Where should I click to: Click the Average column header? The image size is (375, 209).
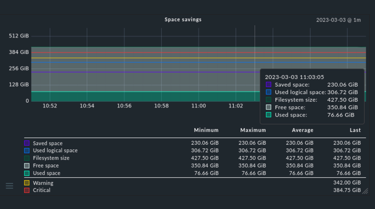(302, 130)
